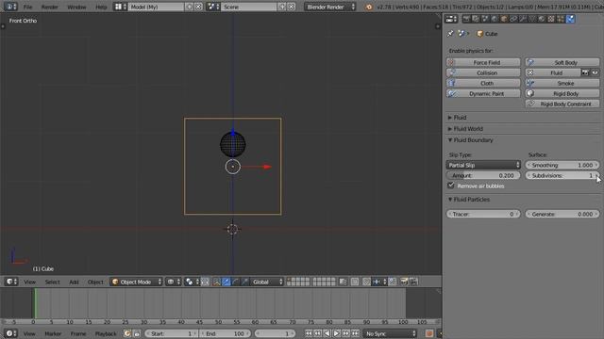Screen dimensions: 604x339
Task: Open the Window menu
Action: point(76,7)
